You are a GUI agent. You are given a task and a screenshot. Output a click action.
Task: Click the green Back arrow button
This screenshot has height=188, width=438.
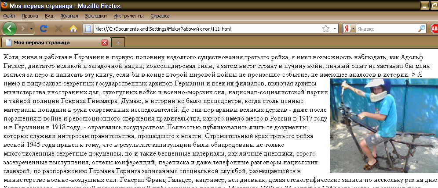[x=9, y=28]
